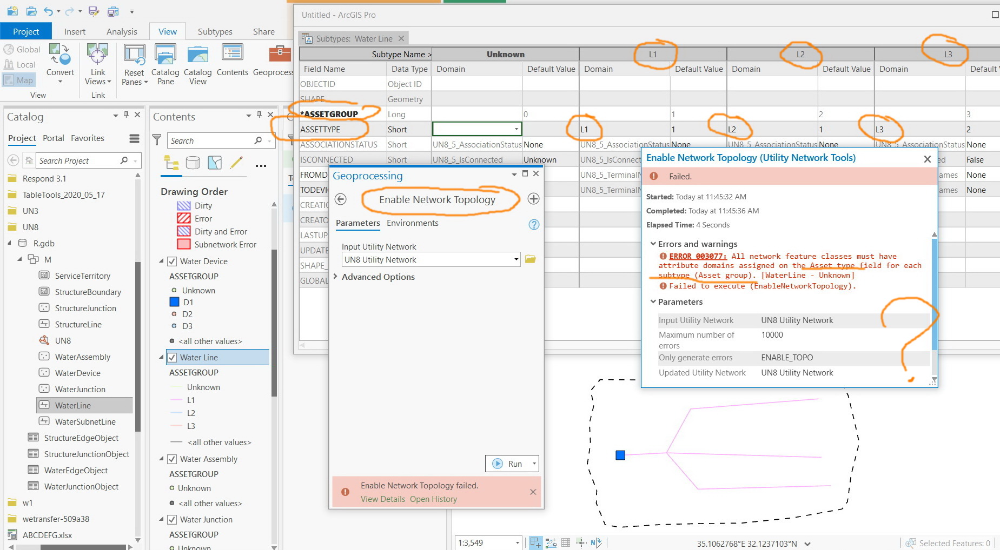This screenshot has width=1000, height=550.
Task: Click the filter funnel icon in Contents
Action: coord(157,140)
